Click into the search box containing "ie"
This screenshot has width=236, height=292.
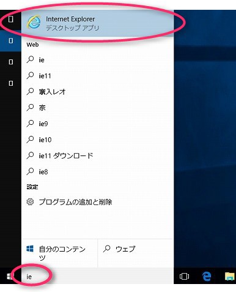coord(97,277)
